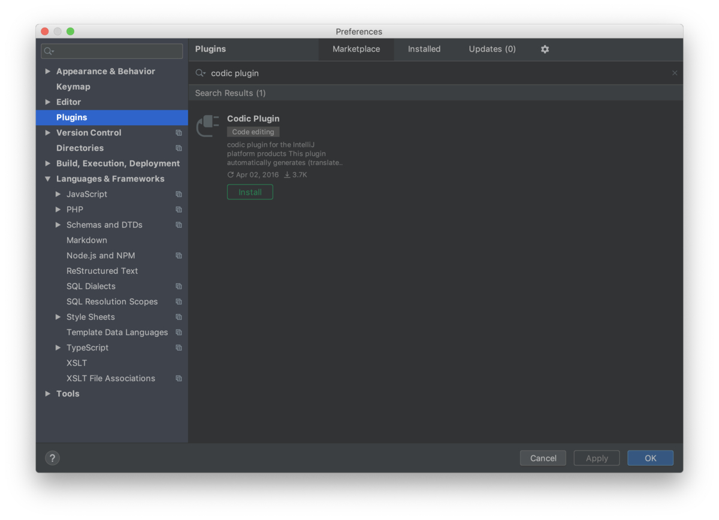Screen dimensions: 719x520
Task: Expand the Style Sheets arrow
Action: tap(58, 317)
